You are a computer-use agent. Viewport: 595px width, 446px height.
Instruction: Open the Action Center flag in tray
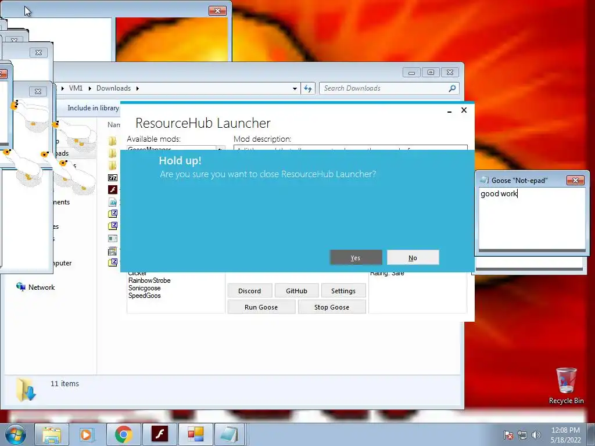(x=508, y=435)
